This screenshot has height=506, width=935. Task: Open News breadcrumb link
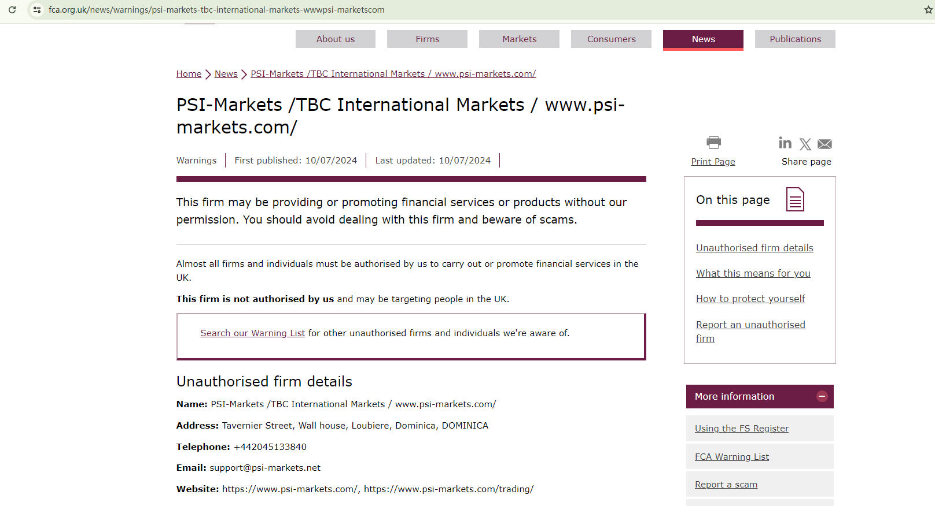(226, 74)
